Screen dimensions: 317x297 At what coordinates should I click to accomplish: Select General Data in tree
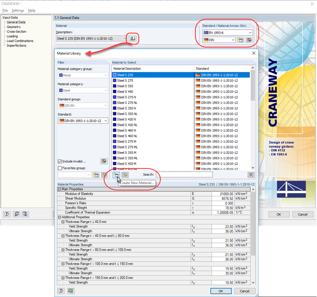[16, 22]
